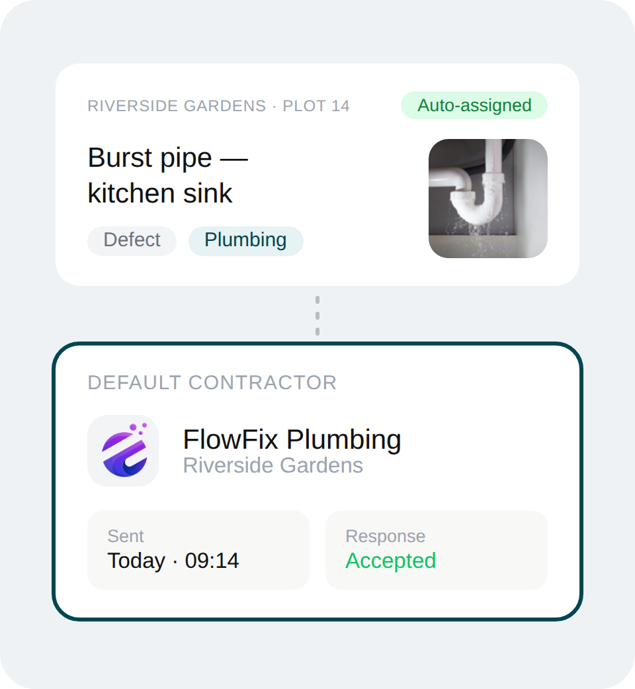Click the green Accepted response text
The height and width of the screenshot is (689, 635).
click(390, 561)
